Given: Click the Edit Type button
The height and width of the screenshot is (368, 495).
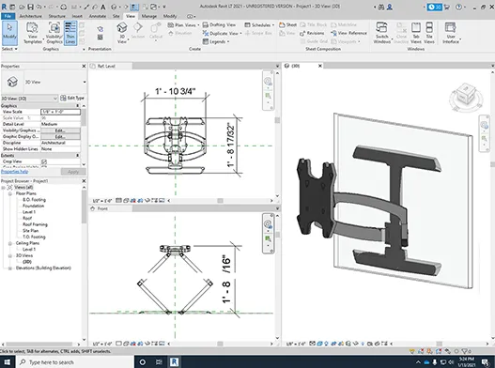Looking at the screenshot, I should (x=72, y=99).
